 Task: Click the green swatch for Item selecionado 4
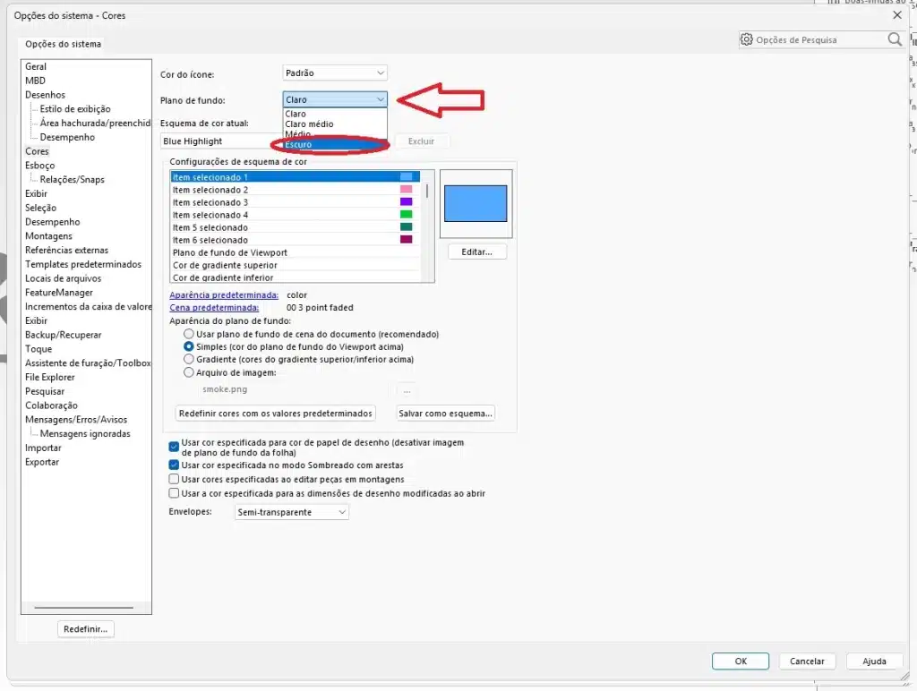coord(406,215)
